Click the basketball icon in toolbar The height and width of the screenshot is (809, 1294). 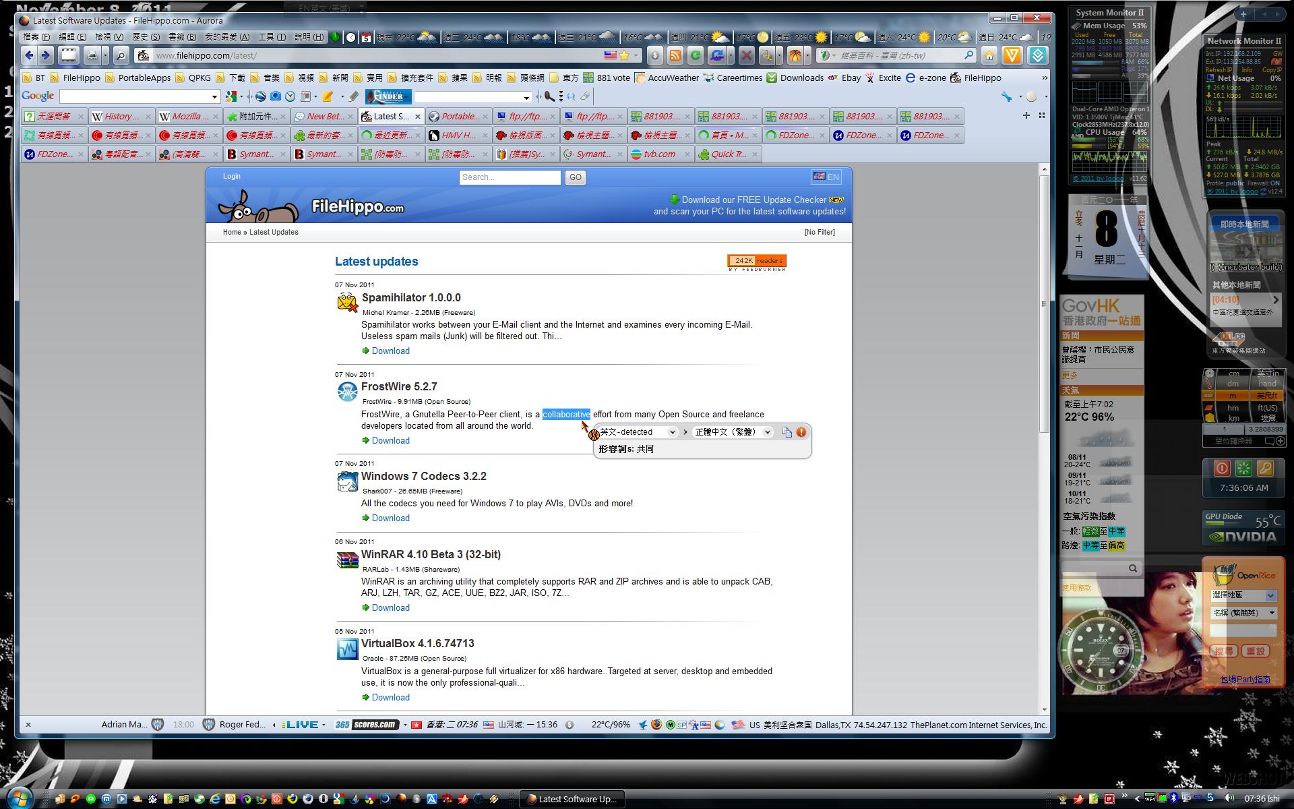coord(795,55)
